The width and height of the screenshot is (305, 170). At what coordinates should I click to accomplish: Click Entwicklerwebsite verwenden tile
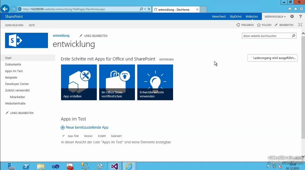pos(155,82)
